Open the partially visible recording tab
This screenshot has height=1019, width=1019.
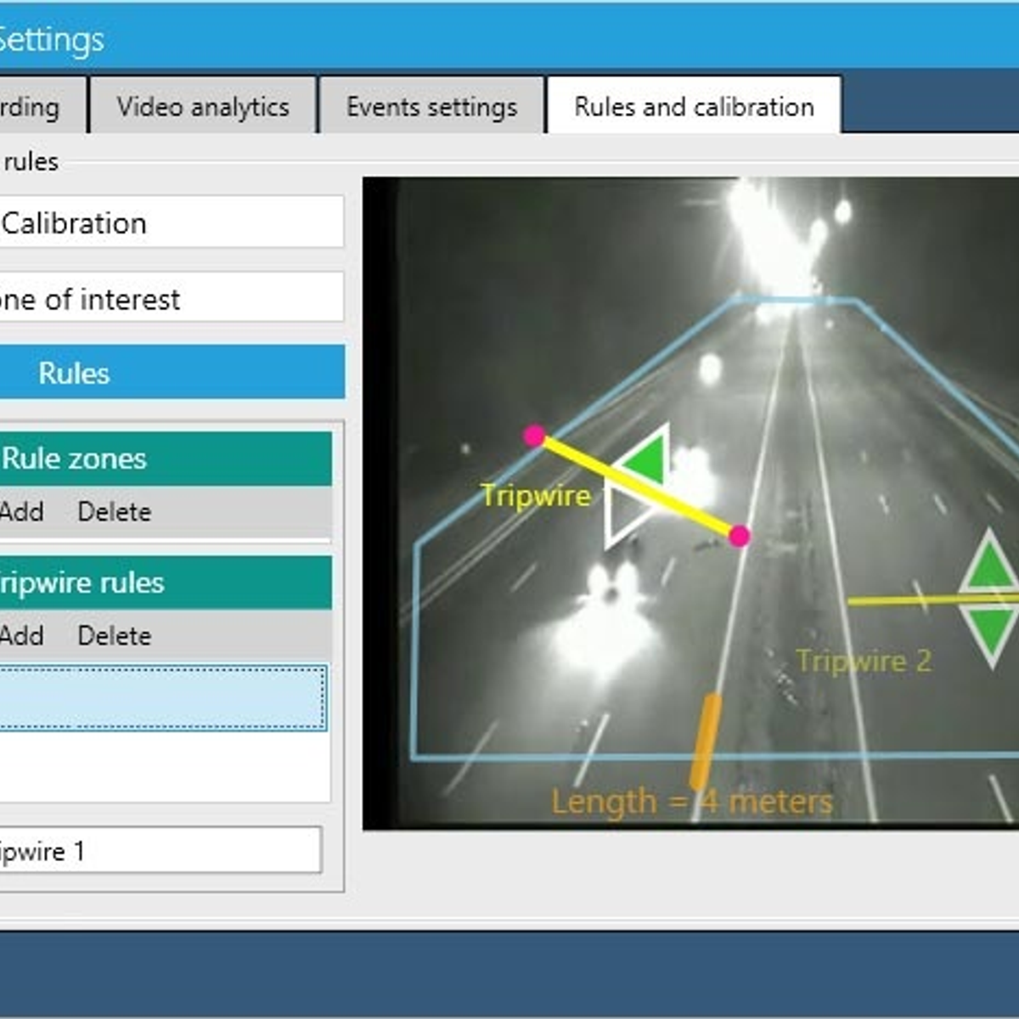(x=42, y=106)
